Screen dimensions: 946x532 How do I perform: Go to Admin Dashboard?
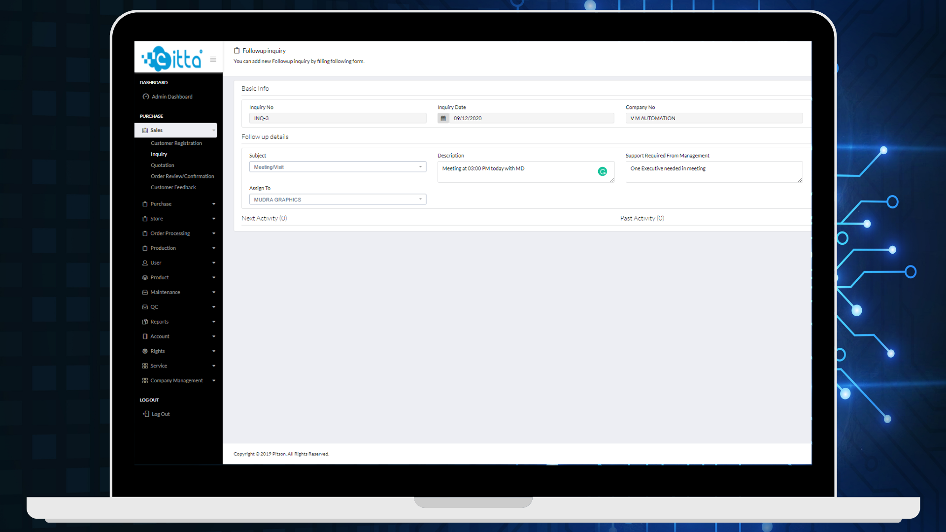point(172,97)
